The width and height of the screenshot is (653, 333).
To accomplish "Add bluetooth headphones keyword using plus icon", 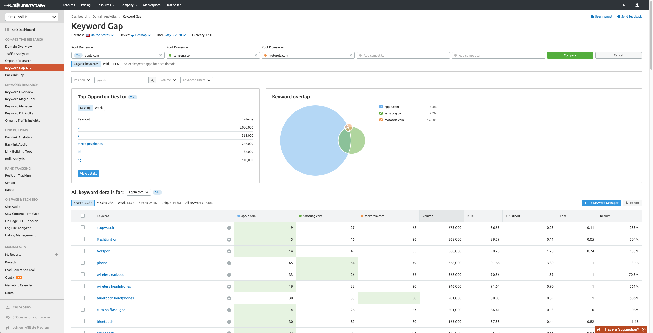I will pos(229,298).
